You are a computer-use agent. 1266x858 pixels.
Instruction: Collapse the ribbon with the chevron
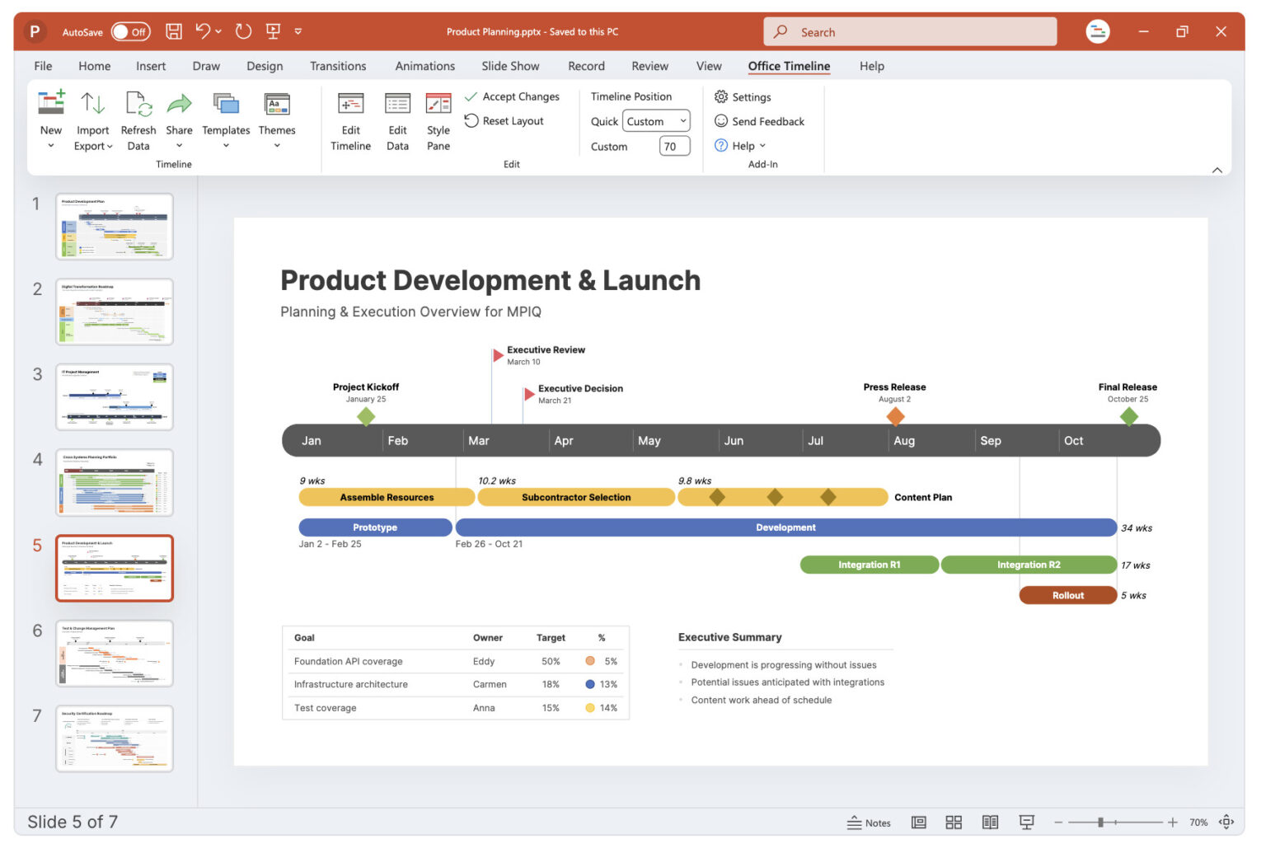point(1217,169)
